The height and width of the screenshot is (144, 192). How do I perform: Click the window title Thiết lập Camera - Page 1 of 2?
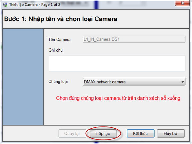coord(35,5)
